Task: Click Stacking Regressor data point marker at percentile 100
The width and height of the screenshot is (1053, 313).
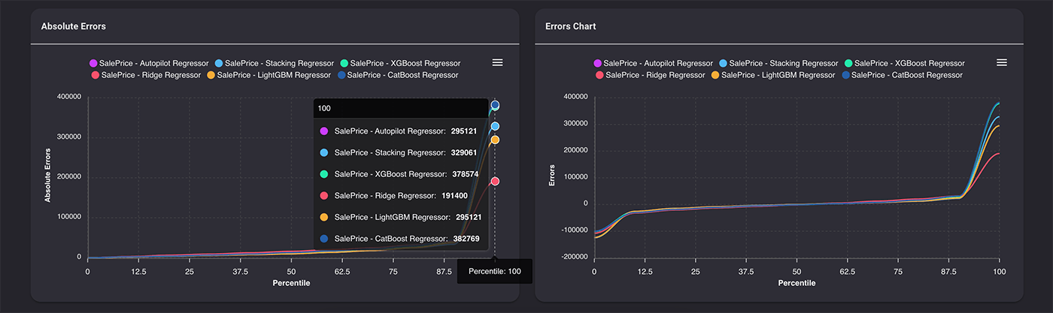Action: tap(495, 126)
